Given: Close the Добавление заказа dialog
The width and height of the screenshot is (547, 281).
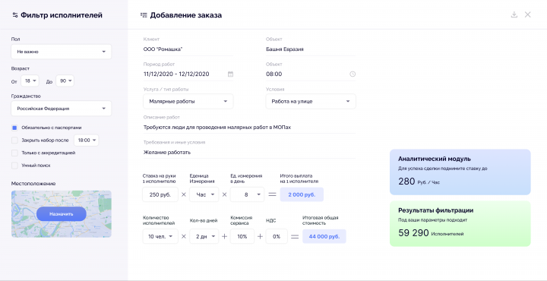Looking at the screenshot, I should click(528, 14).
